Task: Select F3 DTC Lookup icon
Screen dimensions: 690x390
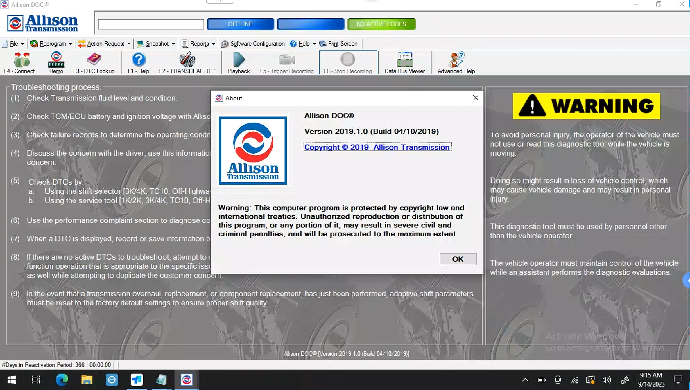Action: pos(94,62)
